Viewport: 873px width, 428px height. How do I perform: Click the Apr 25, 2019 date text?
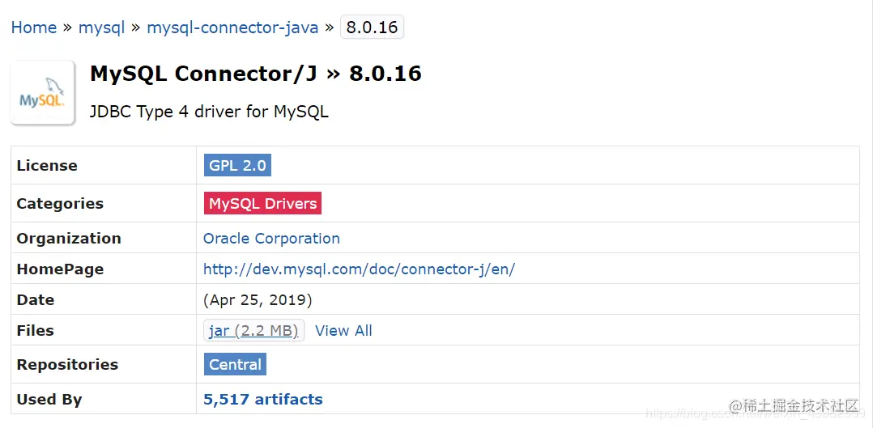coord(258,300)
